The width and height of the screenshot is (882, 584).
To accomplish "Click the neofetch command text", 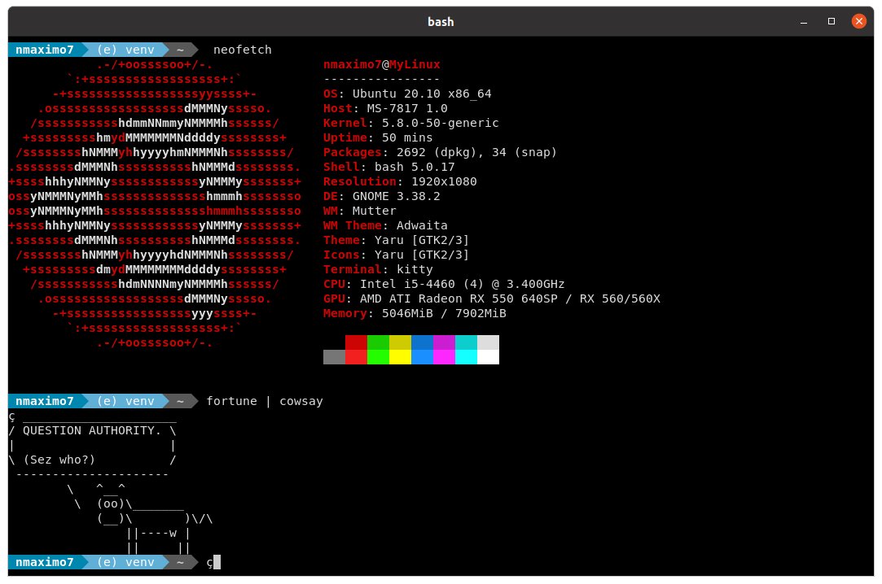I will point(242,50).
